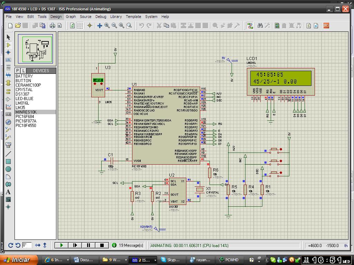Click the L library manager button
This screenshot has width=354, height=265.
24,70
